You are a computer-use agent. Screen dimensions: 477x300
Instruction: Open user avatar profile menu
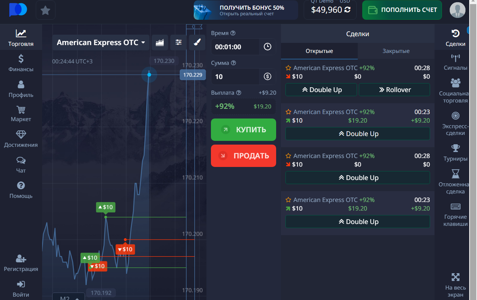[x=458, y=10]
